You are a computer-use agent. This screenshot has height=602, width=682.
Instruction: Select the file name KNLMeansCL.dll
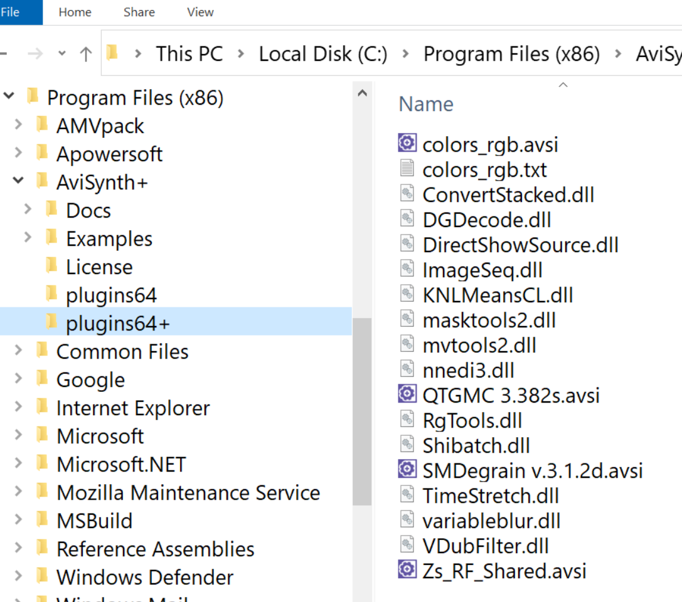[x=498, y=295]
